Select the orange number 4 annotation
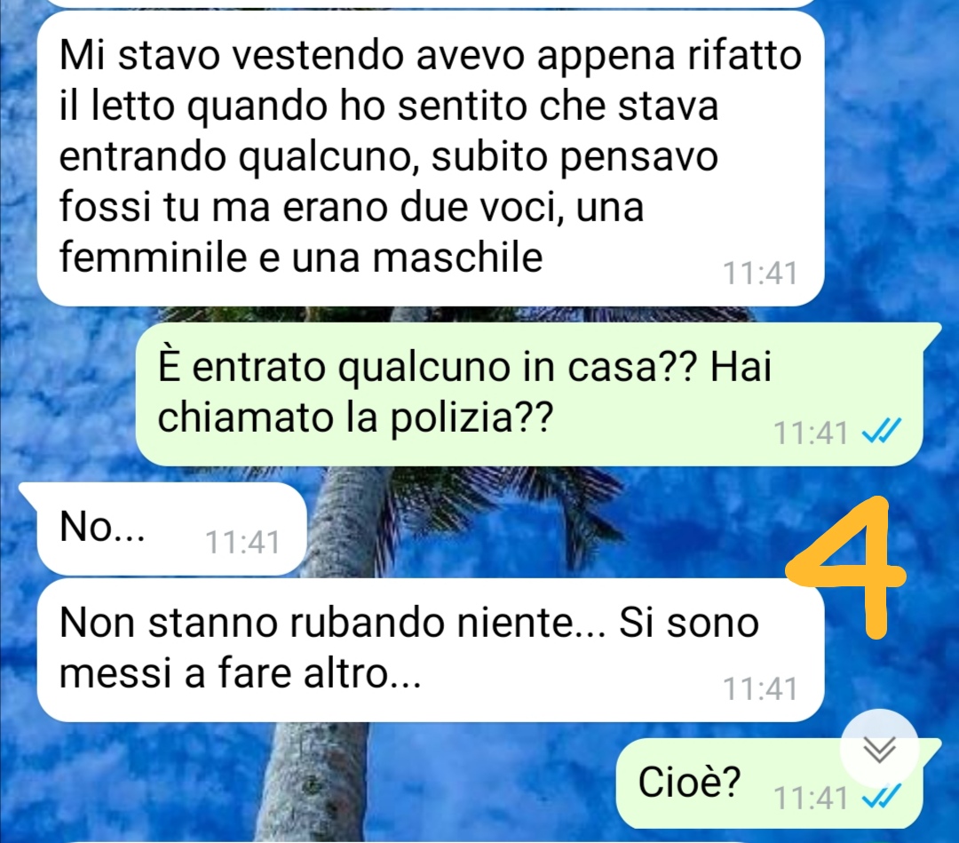The image size is (959, 843). point(847,567)
